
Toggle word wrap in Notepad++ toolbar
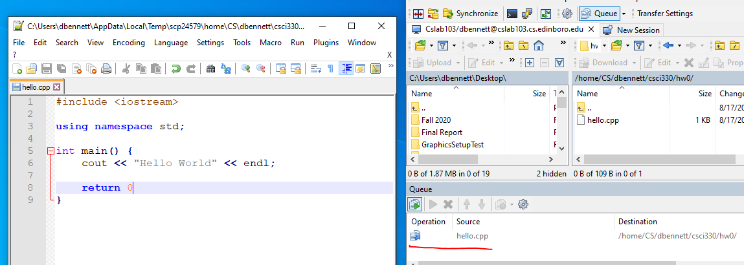click(x=316, y=69)
